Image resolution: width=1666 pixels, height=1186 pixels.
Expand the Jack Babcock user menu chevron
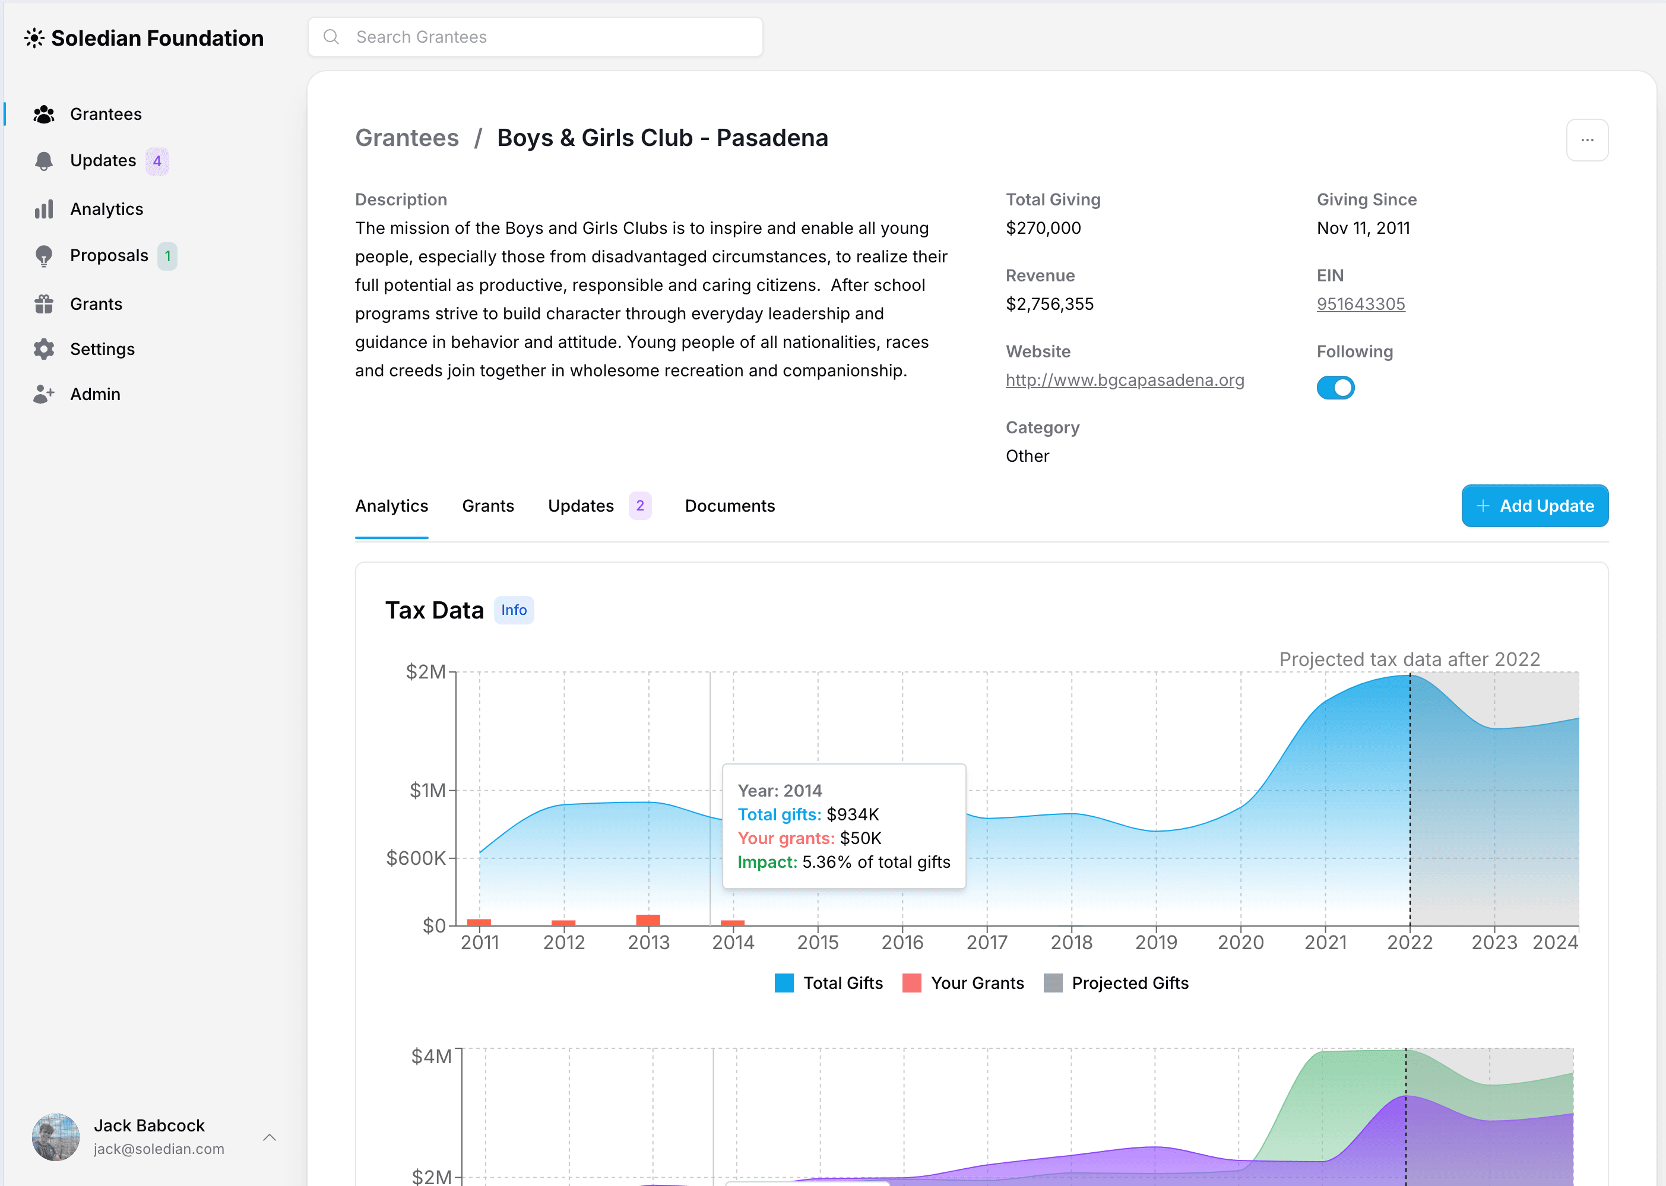270,1137
